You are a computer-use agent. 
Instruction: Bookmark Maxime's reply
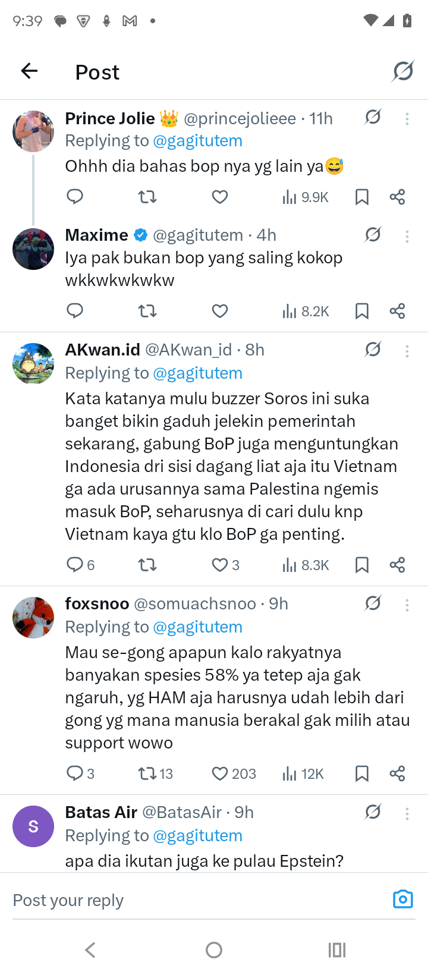361,311
